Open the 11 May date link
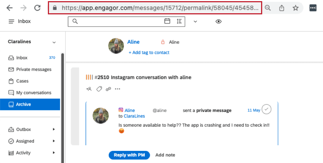The image size is (323, 163). 254,110
